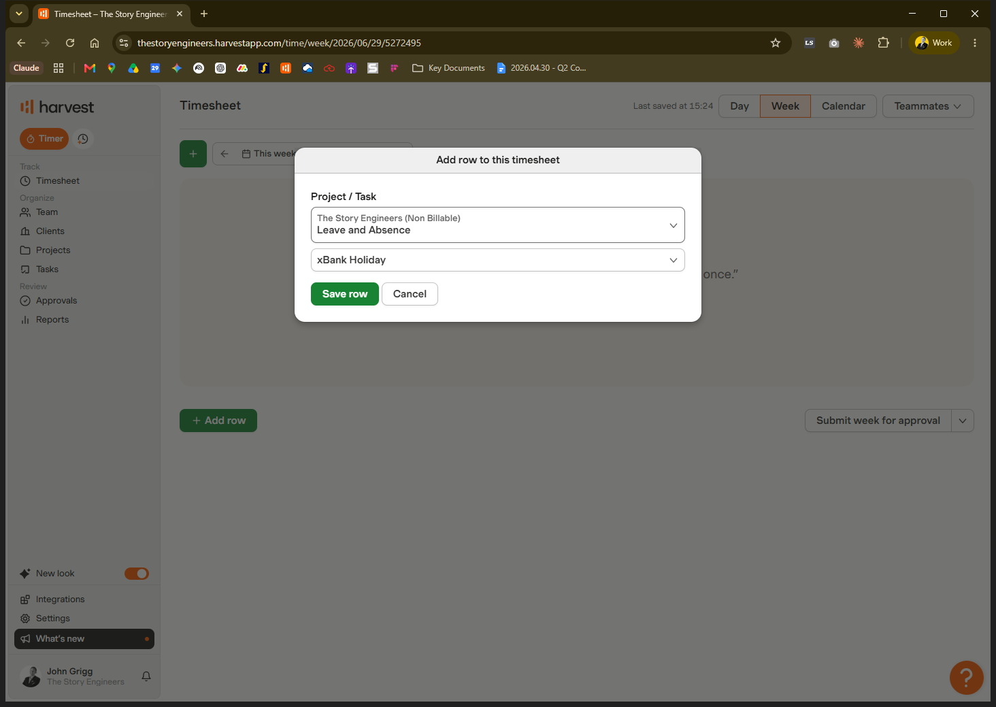Open John Grigg profile avatar
This screenshot has width=996, height=707.
pyautogui.click(x=31, y=676)
